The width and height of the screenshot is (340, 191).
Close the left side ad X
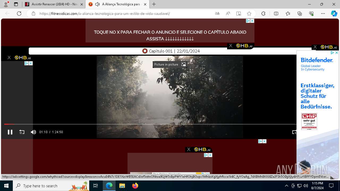click(31, 63)
